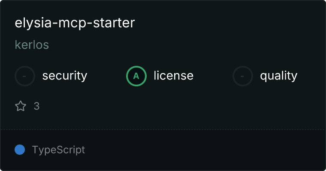Screen dimensions: 326x171
Task: Open the elysia-mcp-starter title link
Action: point(75,23)
